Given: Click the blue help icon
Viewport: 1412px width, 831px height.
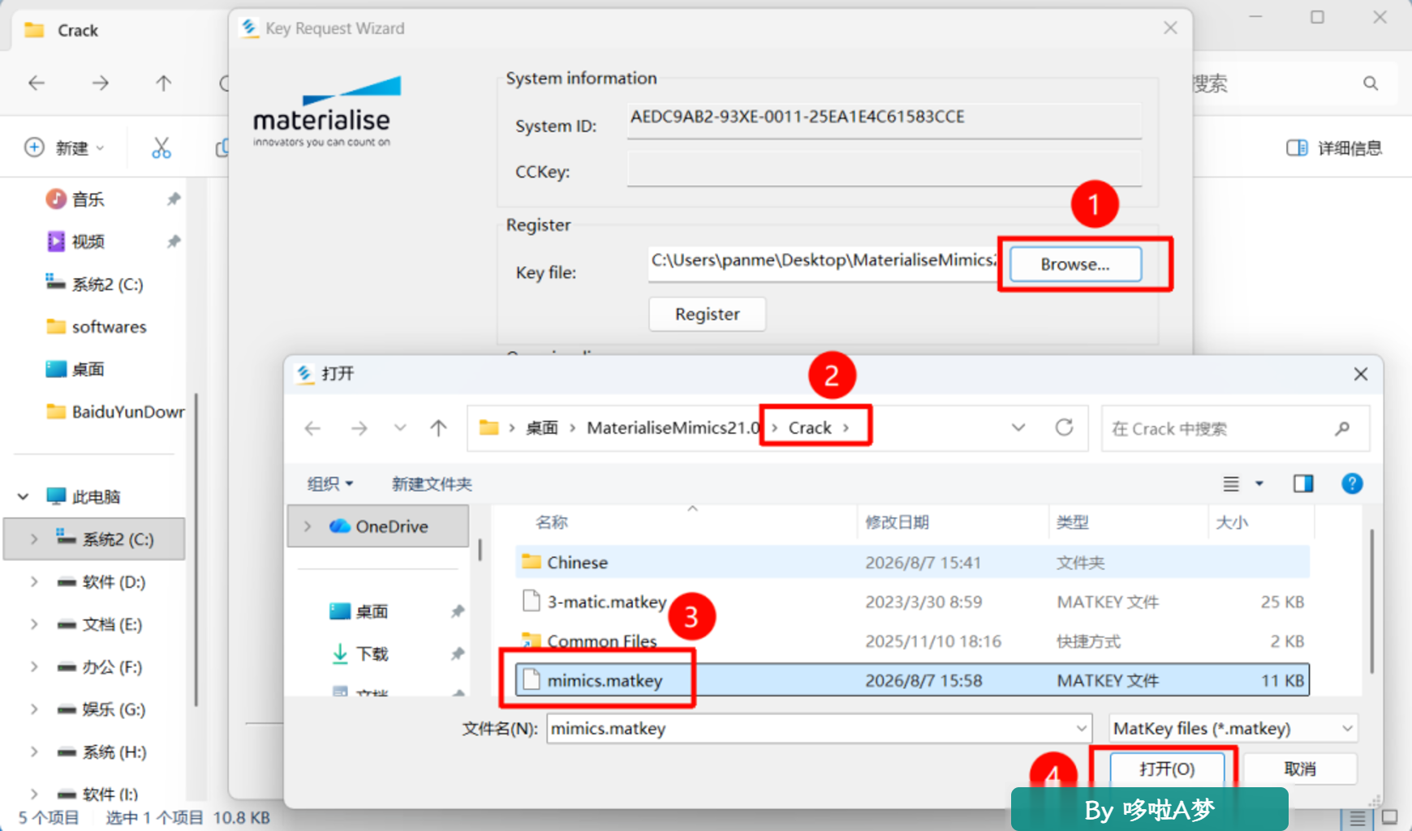Looking at the screenshot, I should click(1352, 484).
